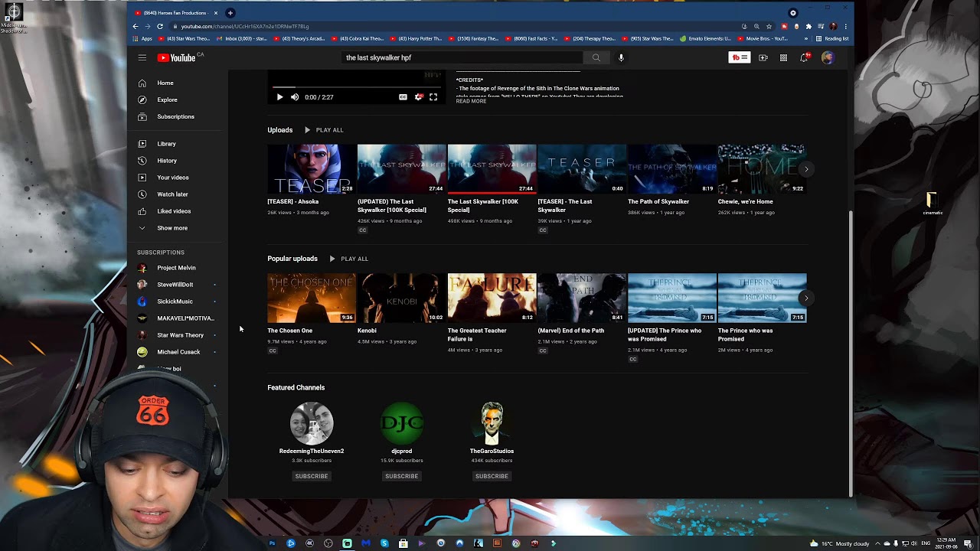Go back with browser back arrow
This screenshot has height=551, width=980.
(x=136, y=26)
